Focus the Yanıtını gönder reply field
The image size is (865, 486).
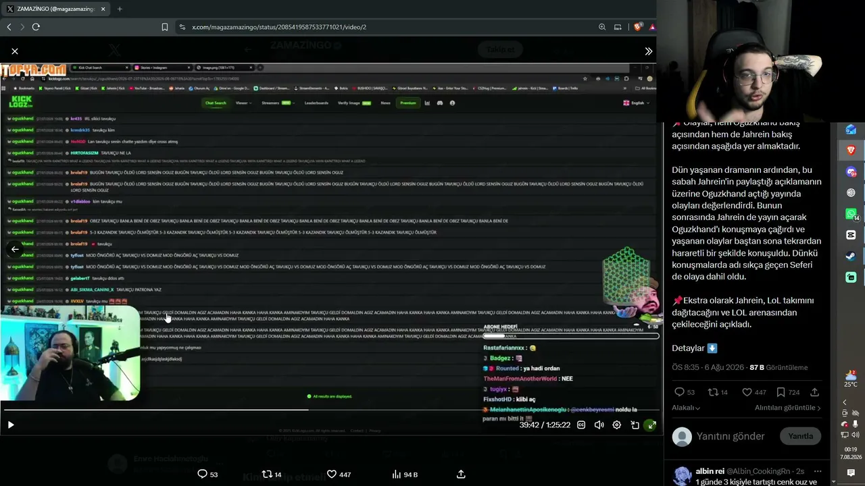click(731, 436)
